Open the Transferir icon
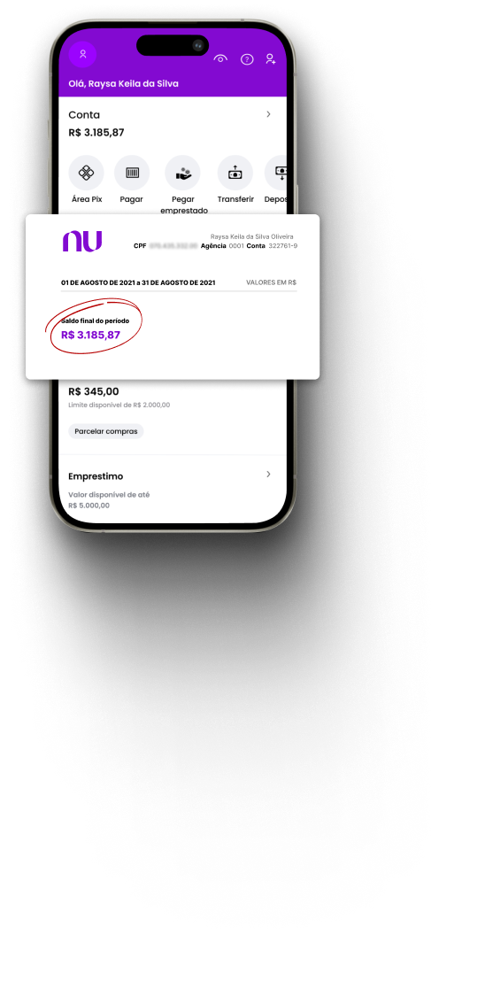 235,173
